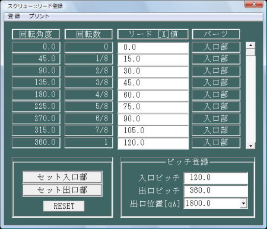Click the セット出口部 button
This screenshot has width=267, height=229.
click(62, 190)
